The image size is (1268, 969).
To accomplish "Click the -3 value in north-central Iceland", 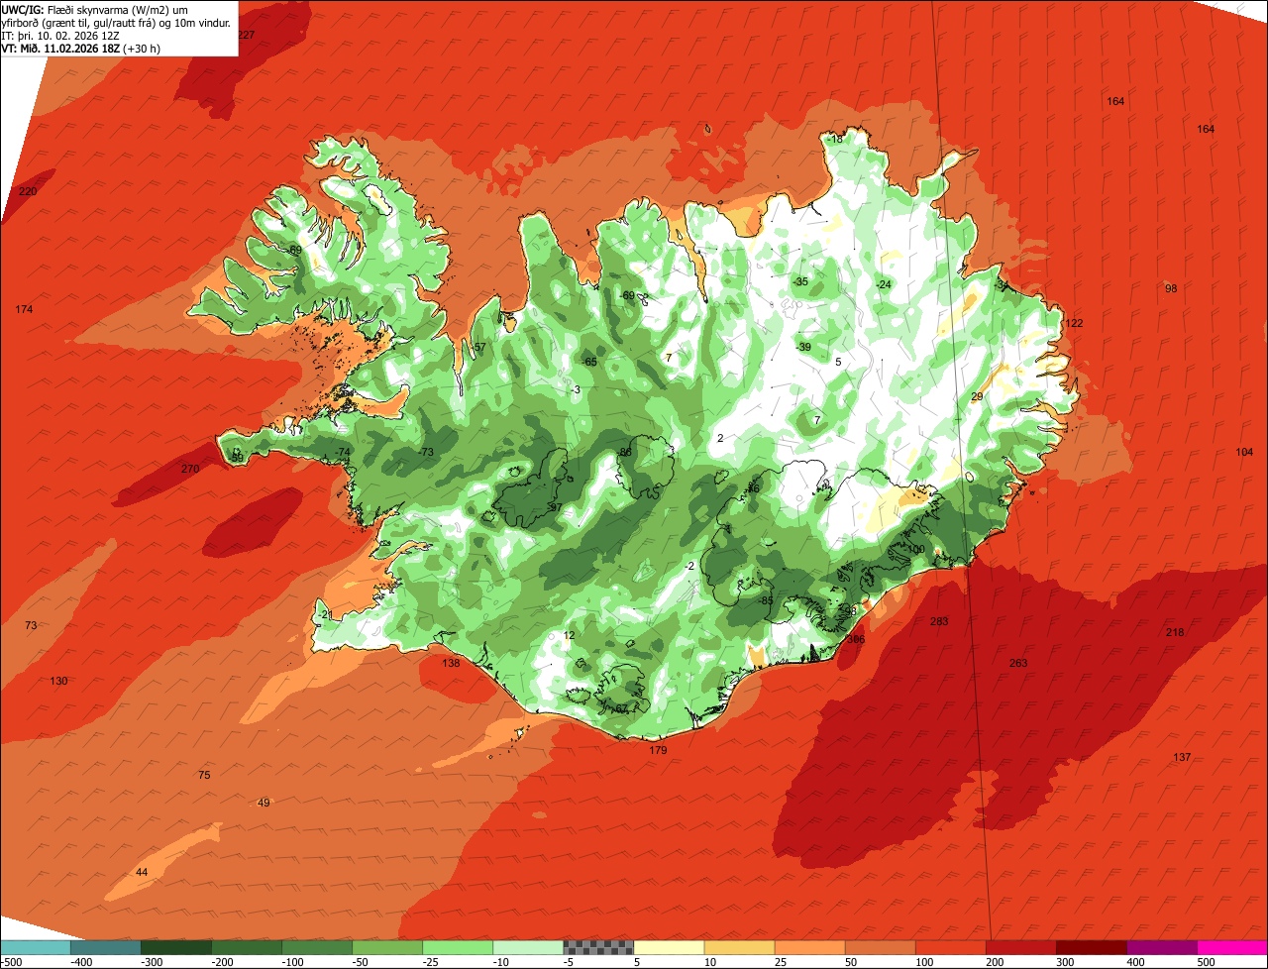I will [576, 389].
